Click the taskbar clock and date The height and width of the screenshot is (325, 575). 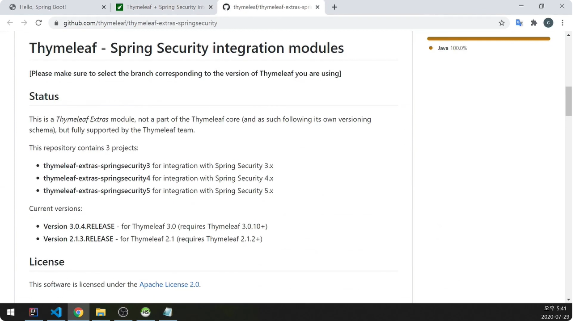point(554,312)
